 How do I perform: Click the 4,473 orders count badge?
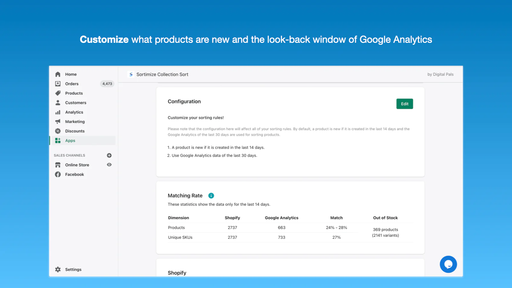click(107, 84)
